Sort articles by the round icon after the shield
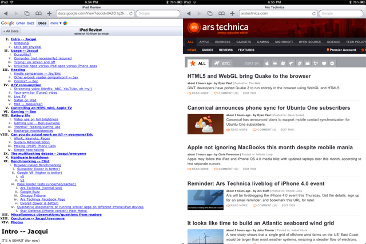The image size is (366, 244). pyautogui.click(x=332, y=63)
